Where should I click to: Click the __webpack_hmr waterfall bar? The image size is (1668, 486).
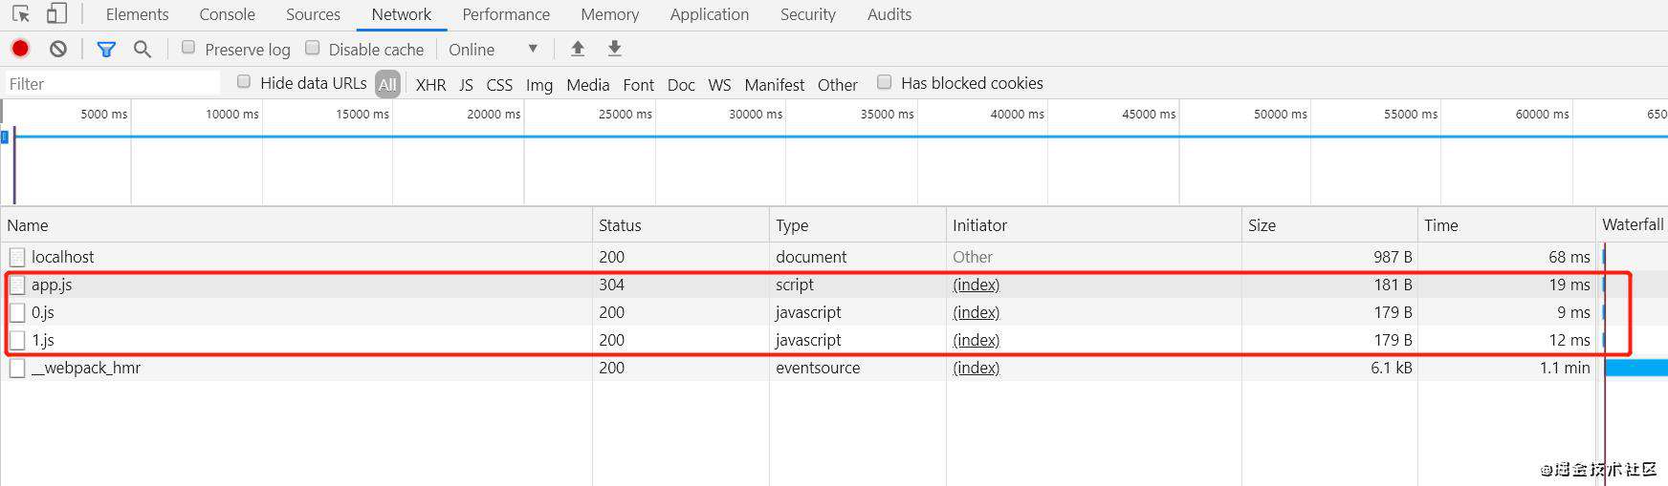[1636, 368]
